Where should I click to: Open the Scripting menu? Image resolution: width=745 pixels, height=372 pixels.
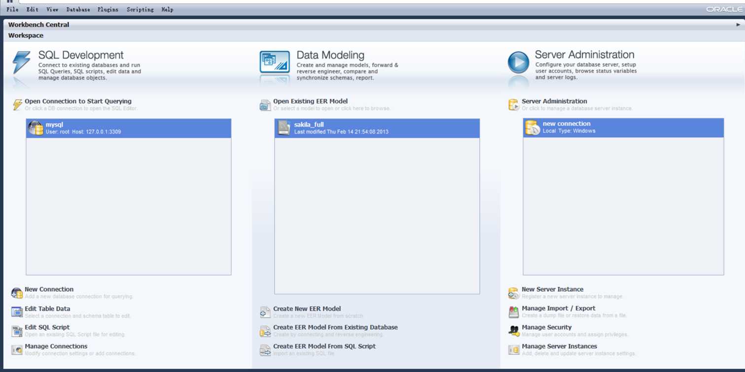140,9
